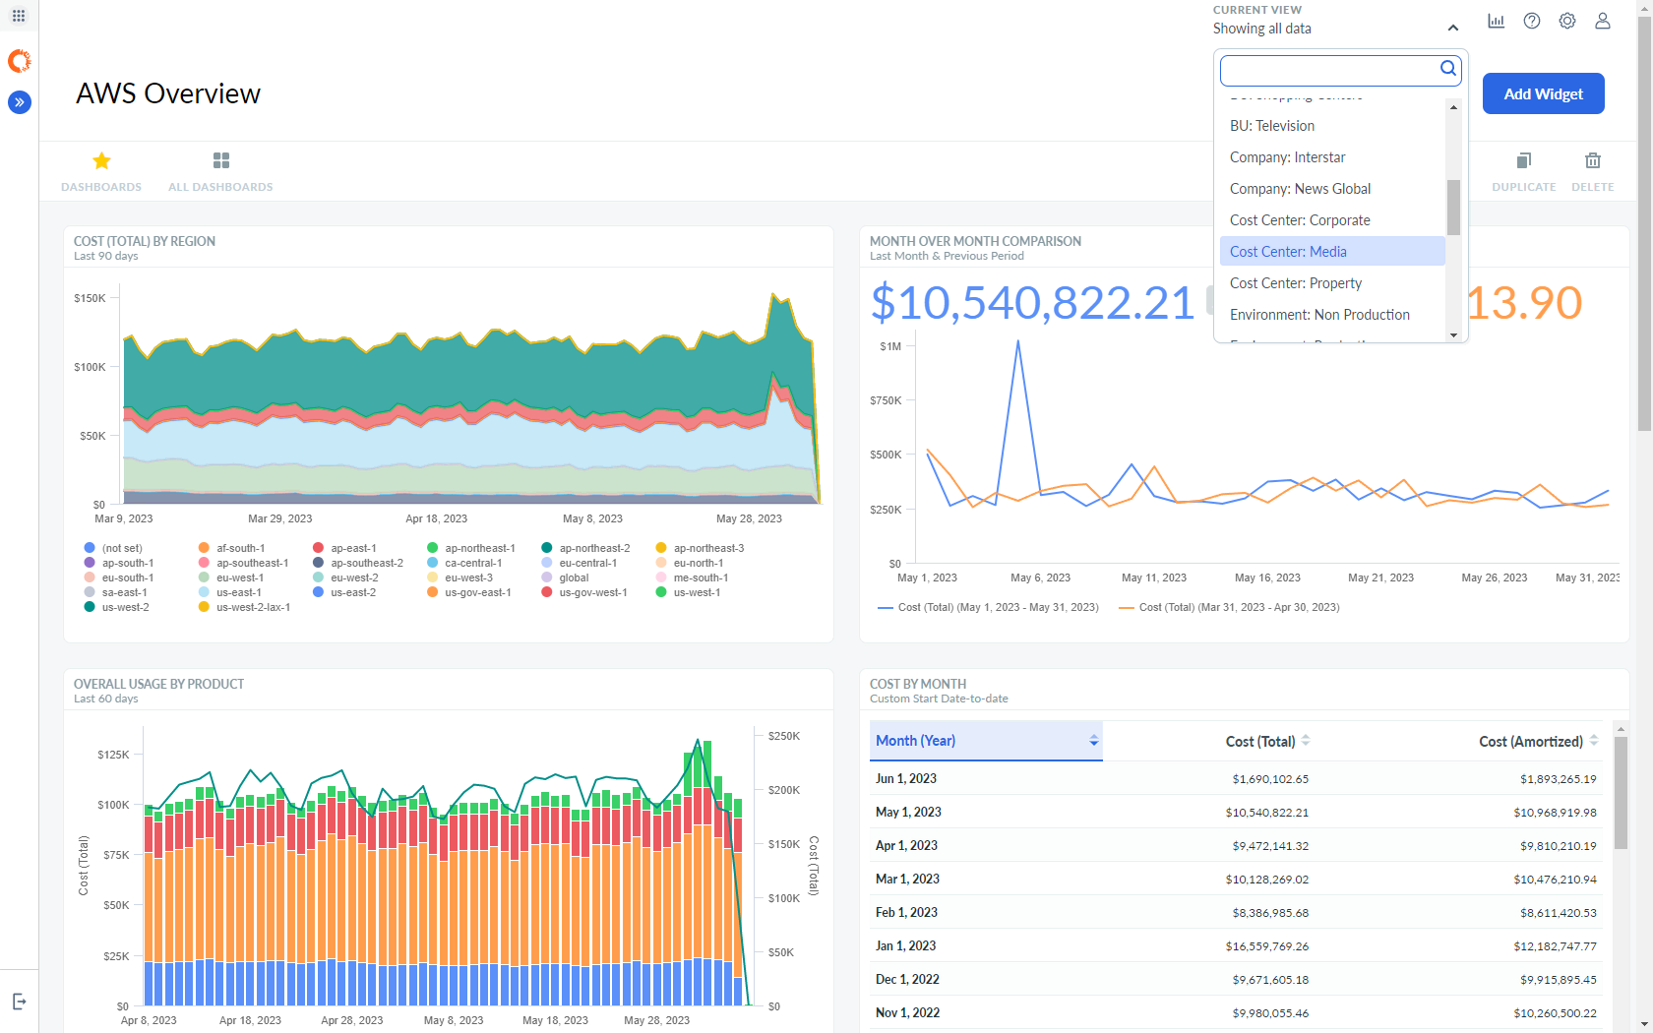Image resolution: width=1653 pixels, height=1033 pixels.
Task: Open the help icon
Action: tap(1532, 20)
